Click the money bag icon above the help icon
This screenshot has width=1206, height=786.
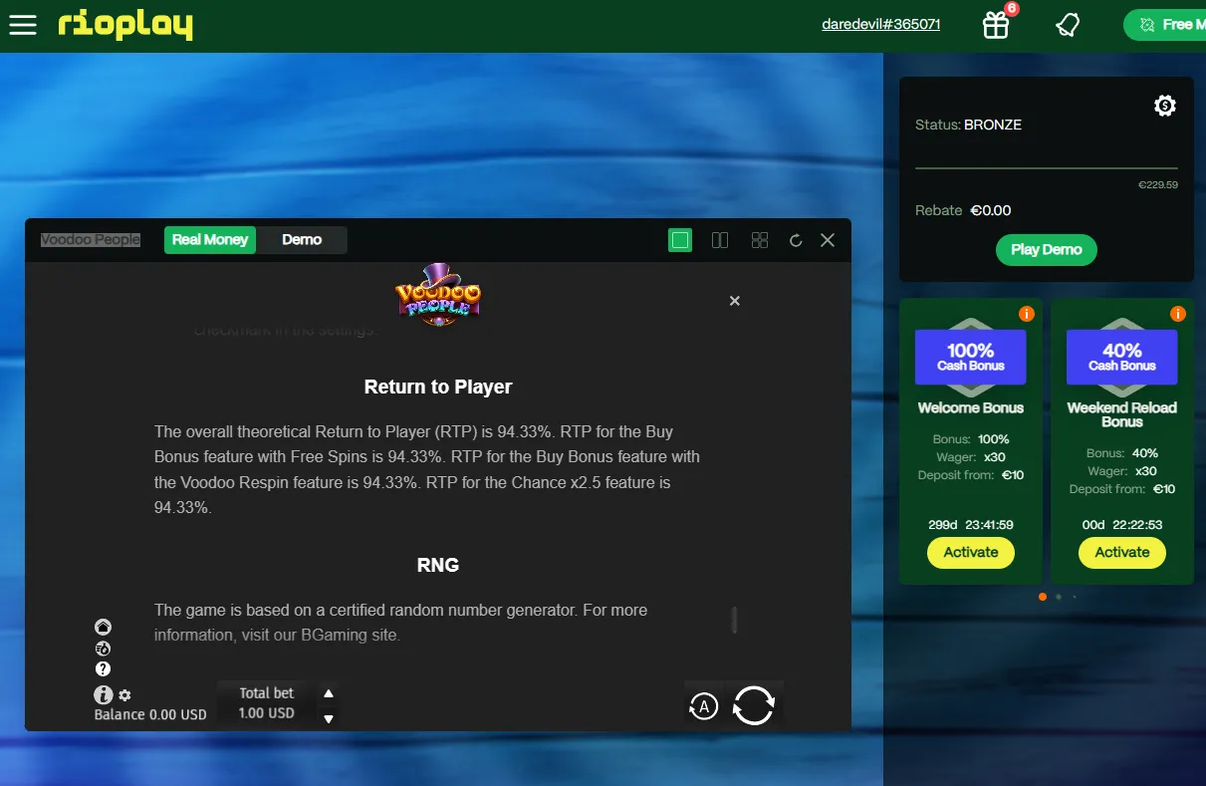coord(103,648)
